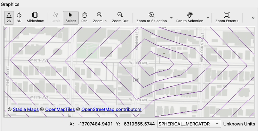
Task: Click Zoom to Selection tool
Action: pyautogui.click(x=151, y=18)
